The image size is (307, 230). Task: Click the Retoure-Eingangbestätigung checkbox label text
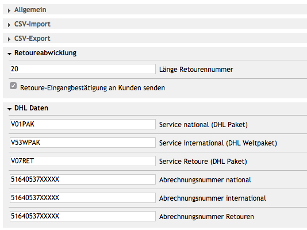pyautogui.click(x=93, y=88)
